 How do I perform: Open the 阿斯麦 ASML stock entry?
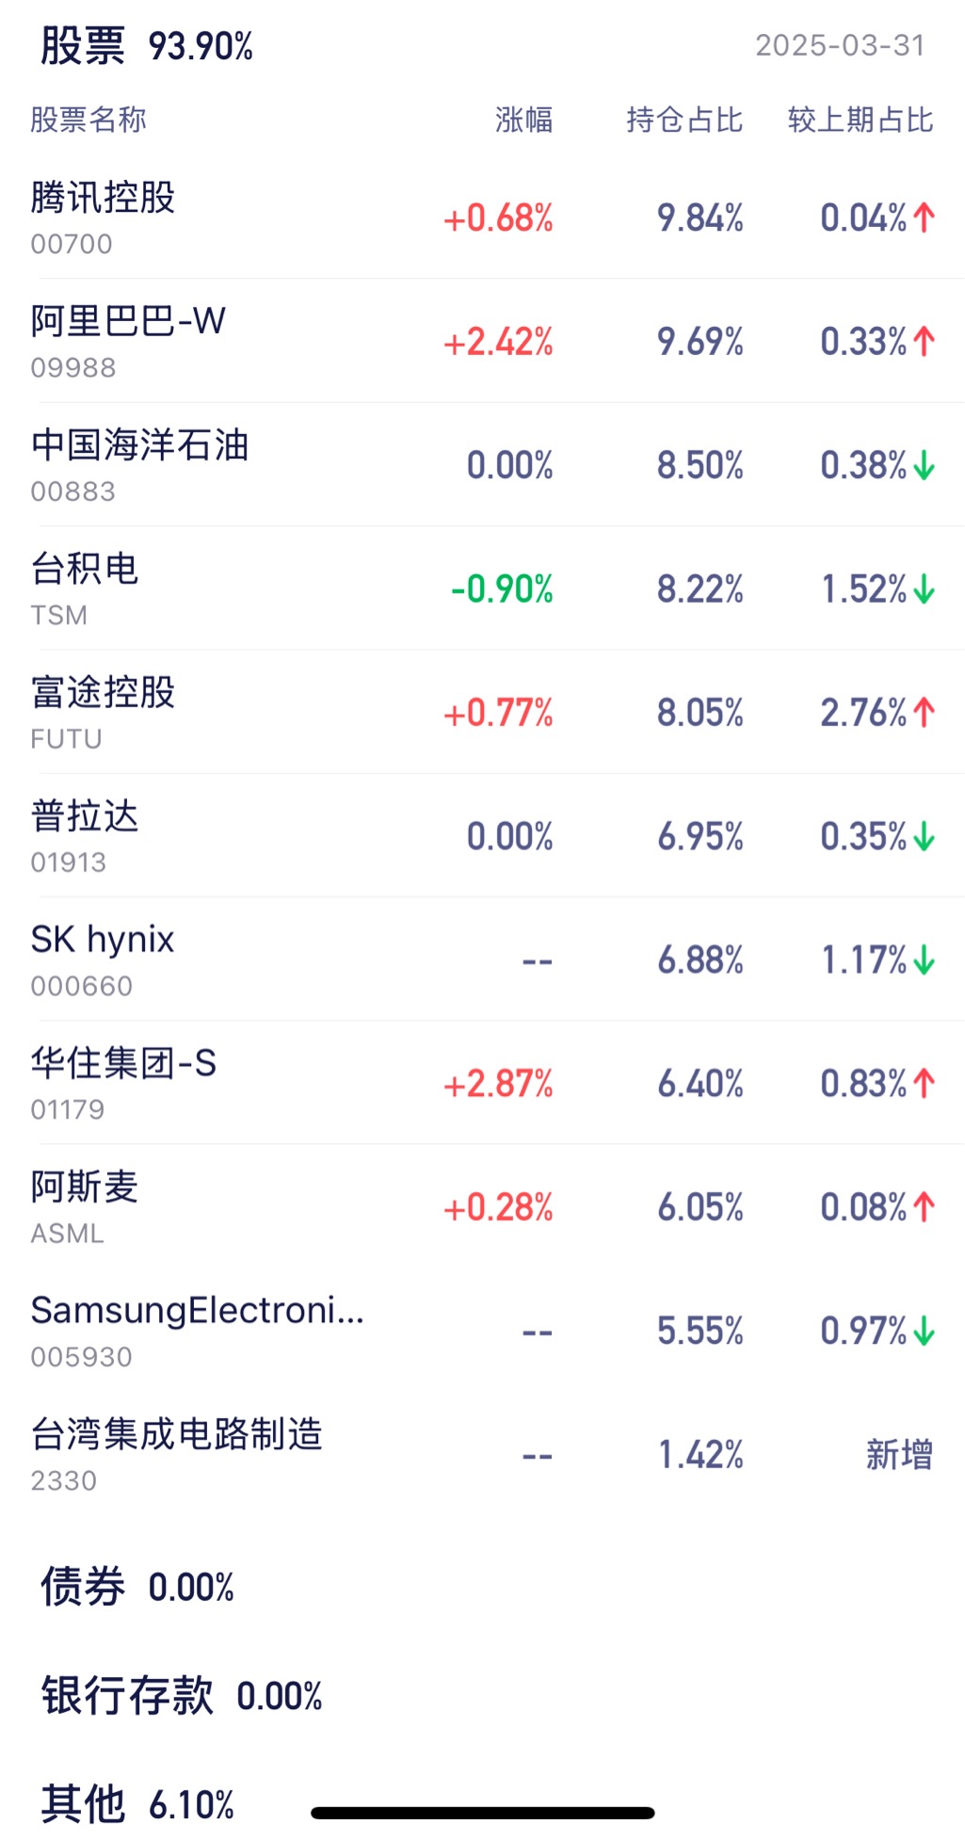[482, 1207]
